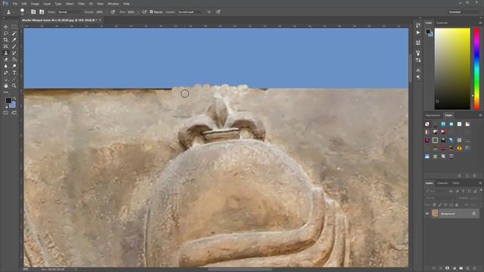This screenshot has width=484, height=272.
Task: Toggle Quick Mask mode
Action: (5, 113)
